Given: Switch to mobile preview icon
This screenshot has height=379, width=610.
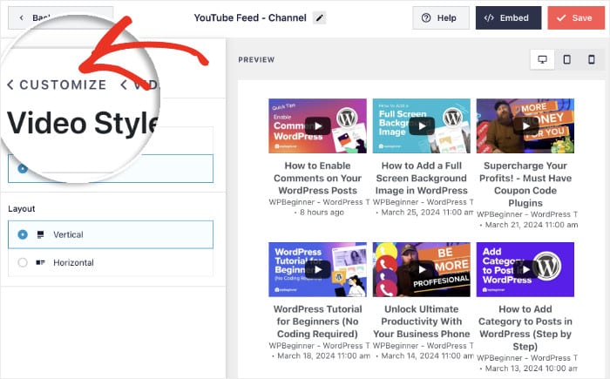Looking at the screenshot, I should click(591, 59).
